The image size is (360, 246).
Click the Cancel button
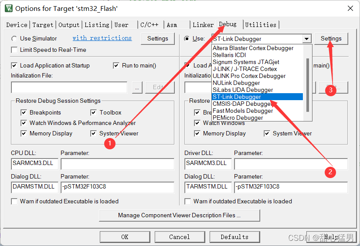tap(180, 237)
